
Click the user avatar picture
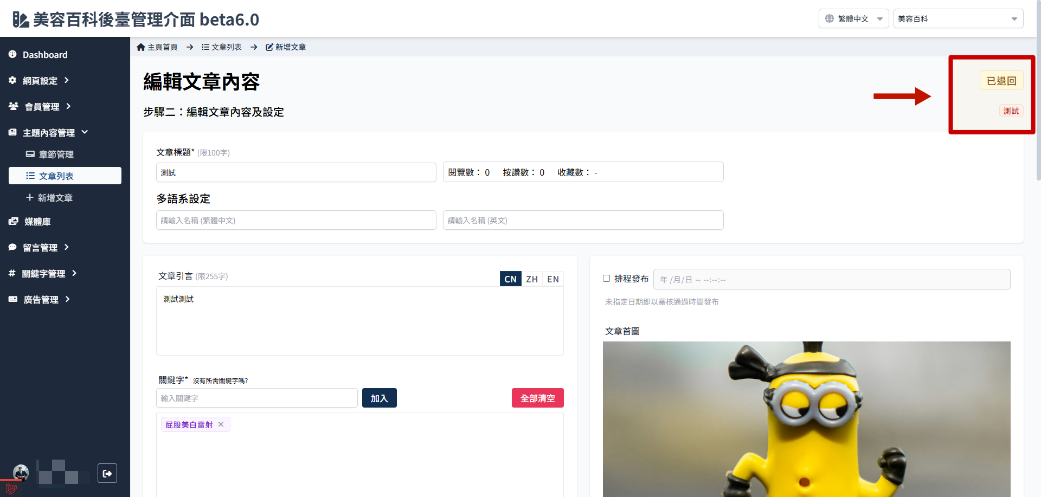pos(21,473)
